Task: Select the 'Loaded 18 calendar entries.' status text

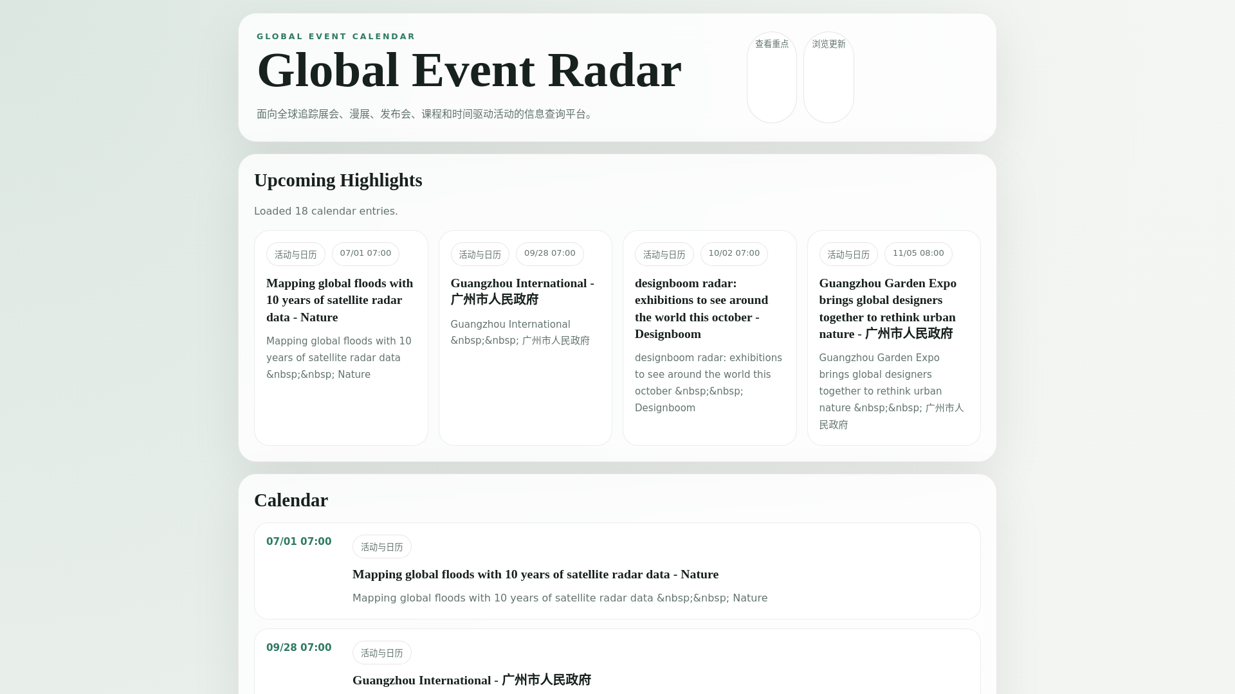Action: [326, 211]
